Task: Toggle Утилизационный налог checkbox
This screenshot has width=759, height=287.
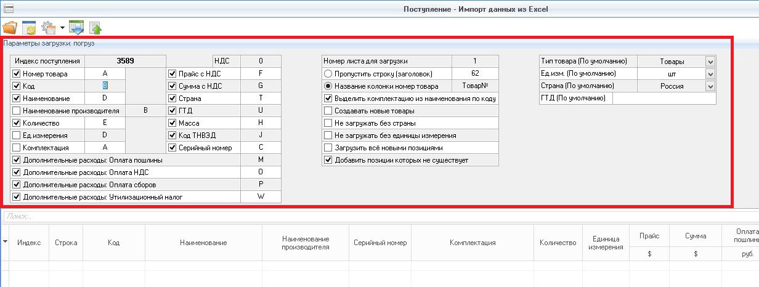Action: pos(17,197)
